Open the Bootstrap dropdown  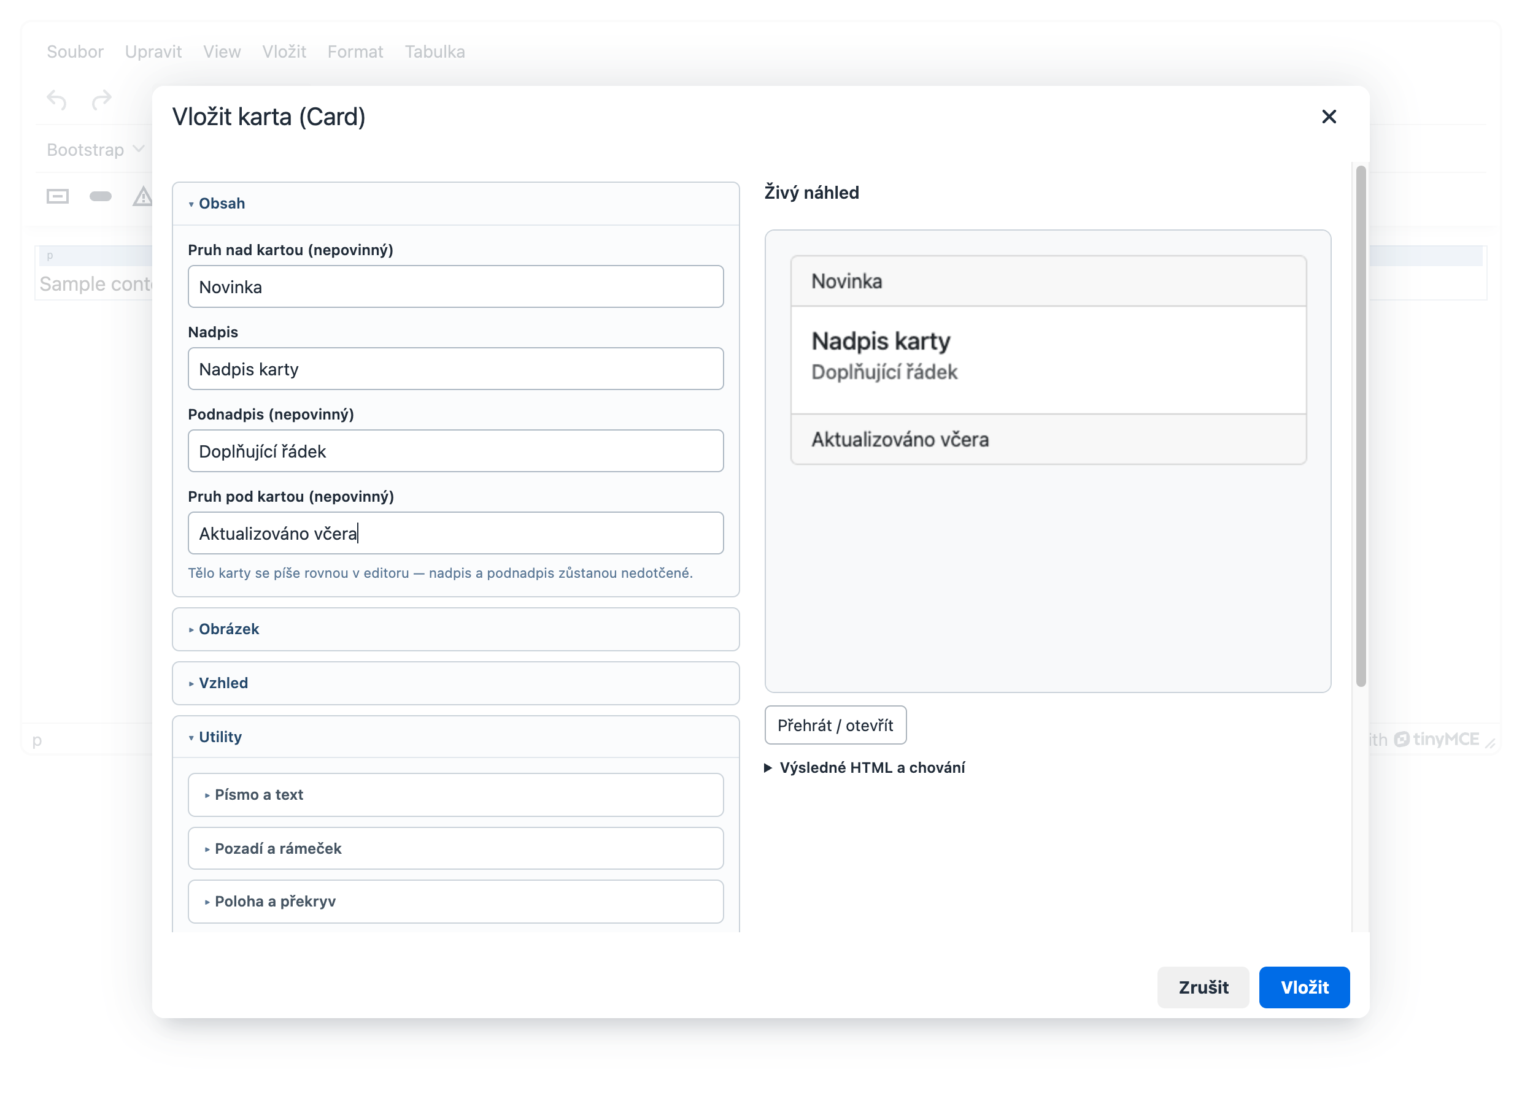coord(95,150)
